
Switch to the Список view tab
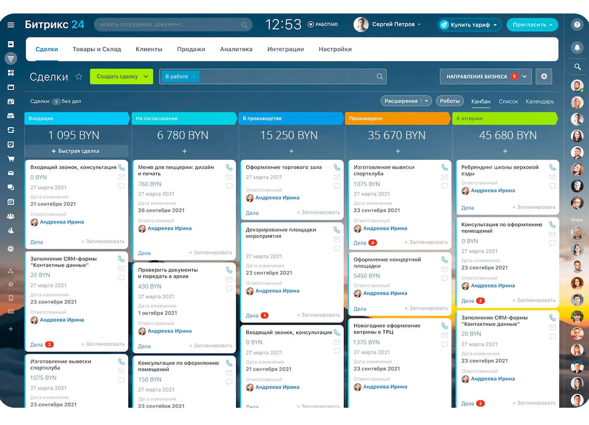coord(508,101)
